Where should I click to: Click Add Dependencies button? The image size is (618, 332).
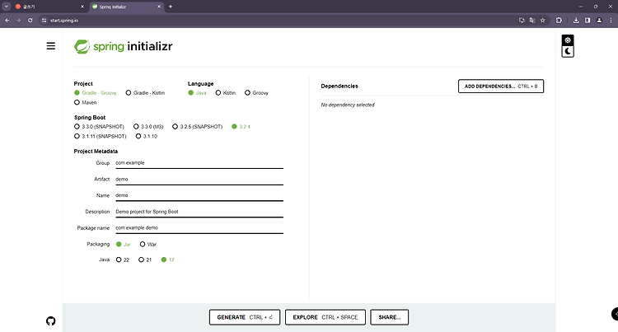(501, 87)
